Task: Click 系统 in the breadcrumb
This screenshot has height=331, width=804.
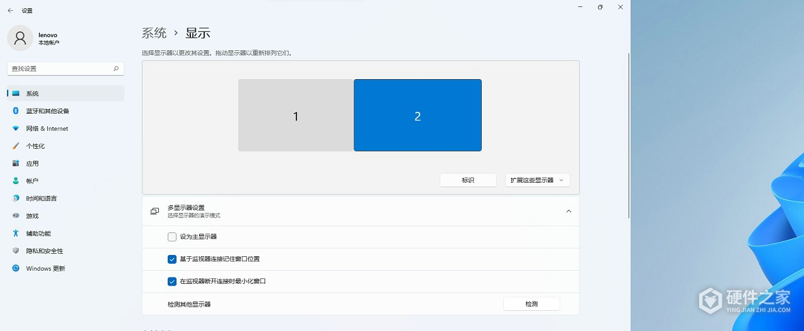Action: (x=154, y=33)
